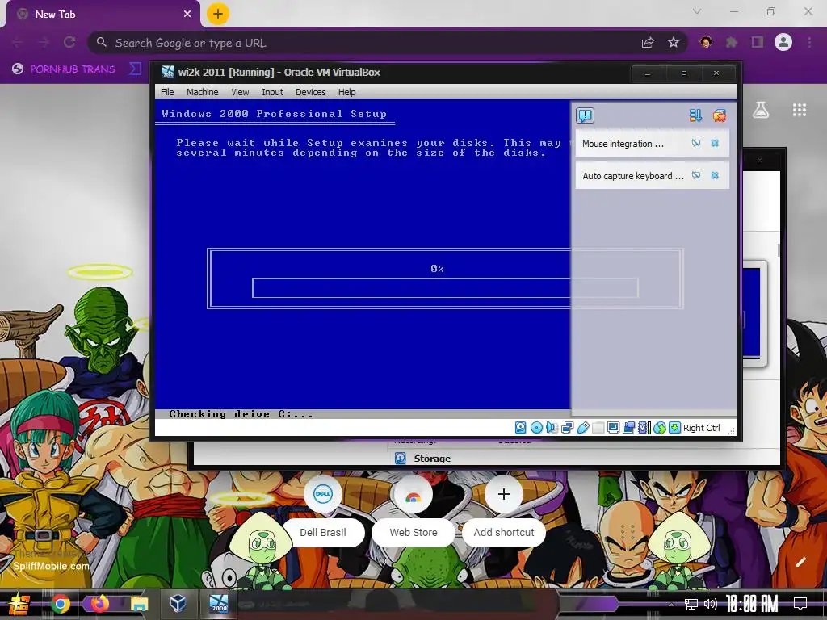Click the keyboard capture arrow icon
This screenshot has height=620, width=827.
point(674,428)
